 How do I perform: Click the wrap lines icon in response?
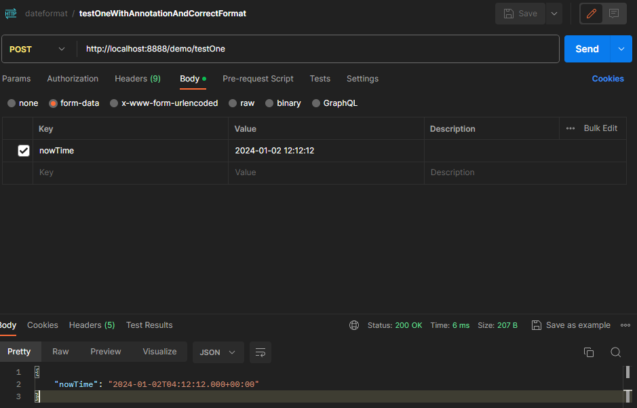(260, 352)
